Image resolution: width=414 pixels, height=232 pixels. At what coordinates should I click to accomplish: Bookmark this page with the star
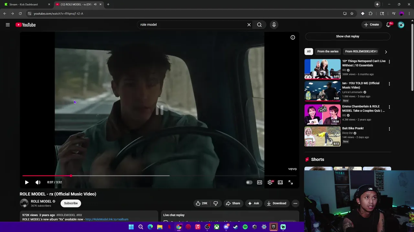(352, 14)
